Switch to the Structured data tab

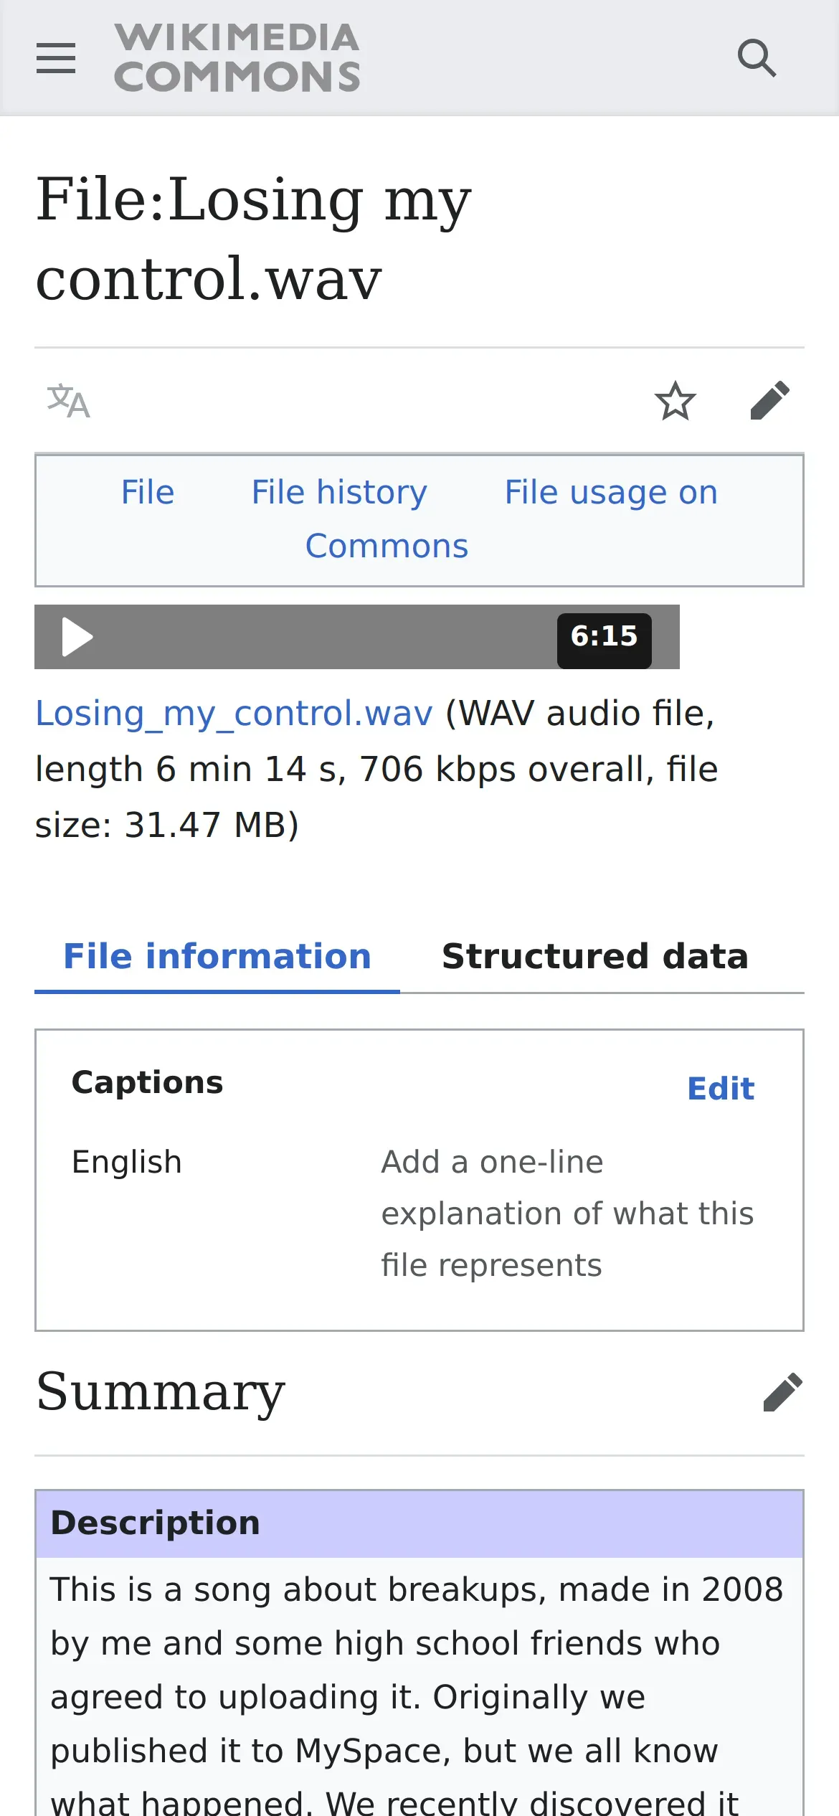(595, 957)
